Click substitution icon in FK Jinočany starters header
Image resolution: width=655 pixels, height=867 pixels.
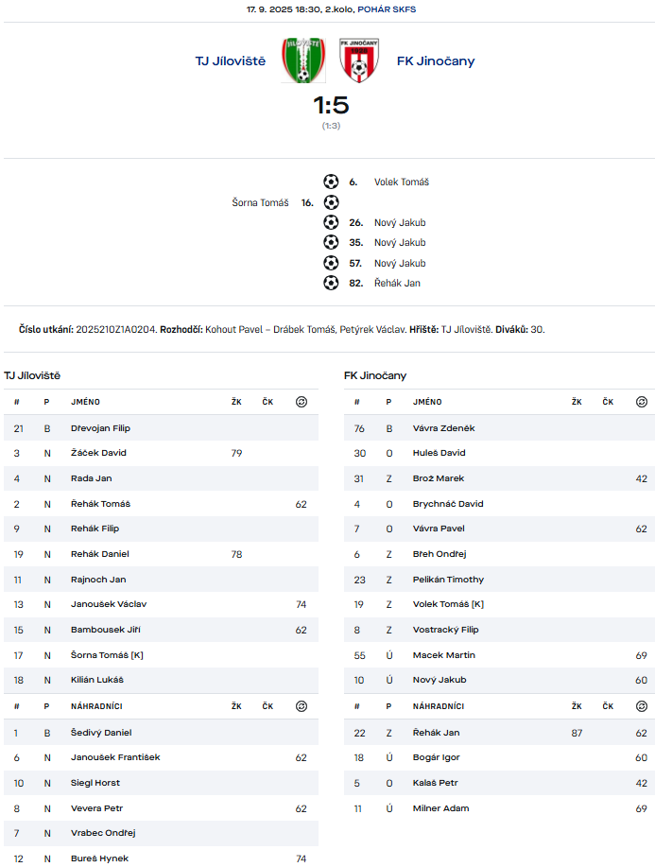(642, 402)
